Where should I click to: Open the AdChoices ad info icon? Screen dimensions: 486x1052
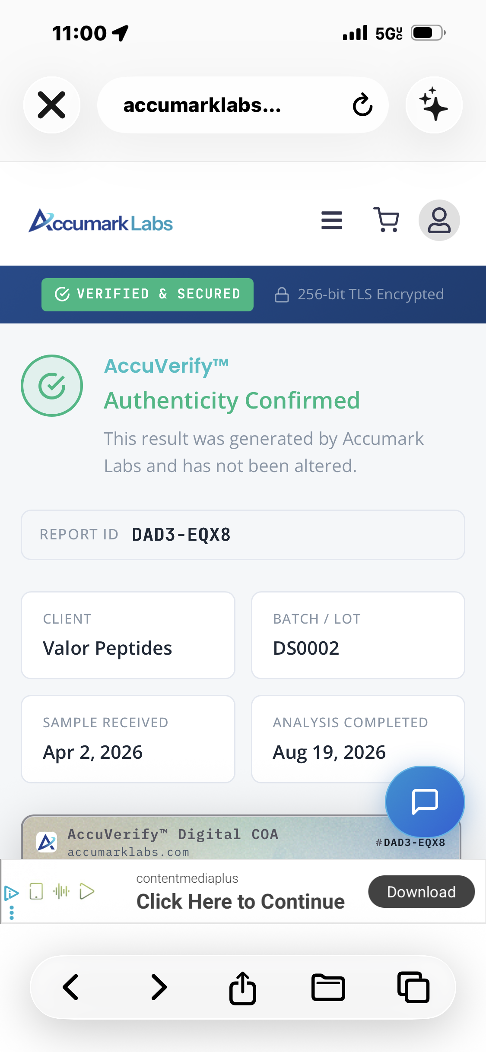click(x=11, y=893)
